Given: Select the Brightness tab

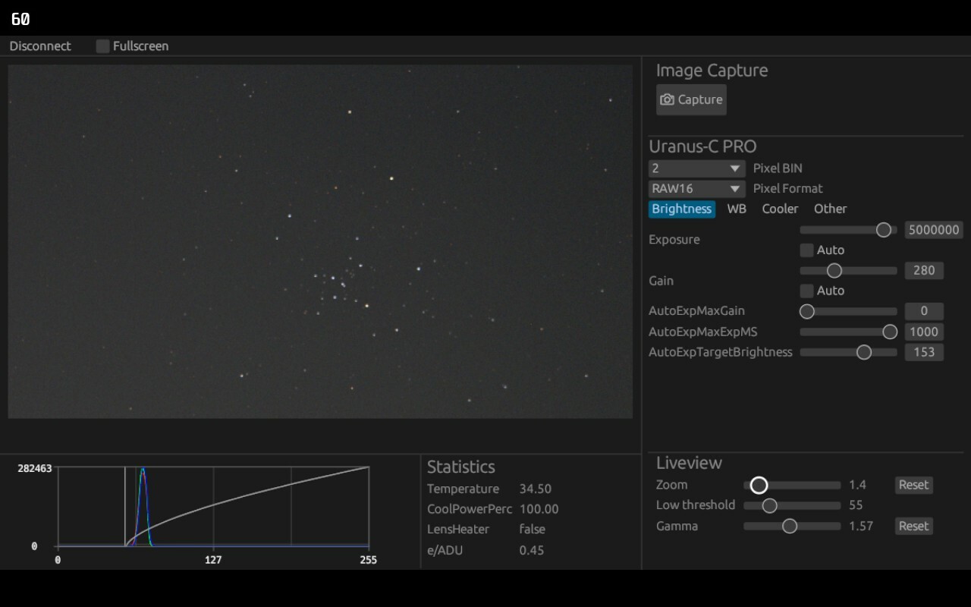Looking at the screenshot, I should [681, 209].
